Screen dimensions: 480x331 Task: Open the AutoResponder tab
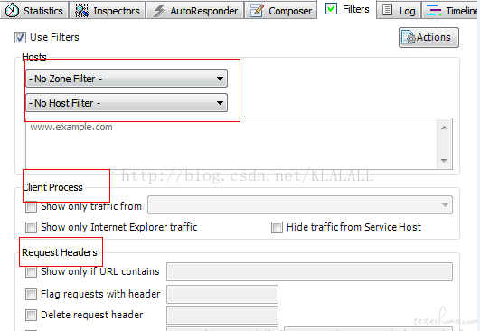[x=195, y=10]
